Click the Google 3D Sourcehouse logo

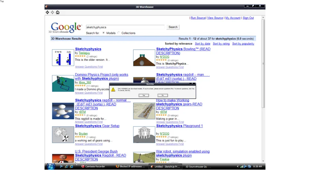point(65,28)
